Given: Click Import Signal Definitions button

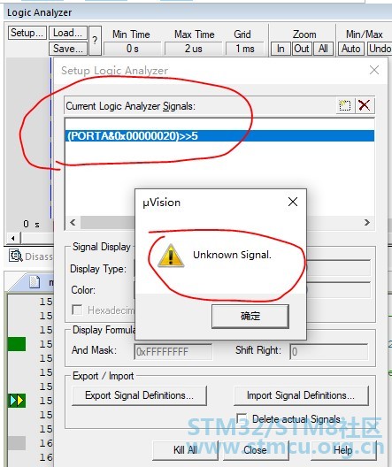Looking at the screenshot, I should [301, 396].
